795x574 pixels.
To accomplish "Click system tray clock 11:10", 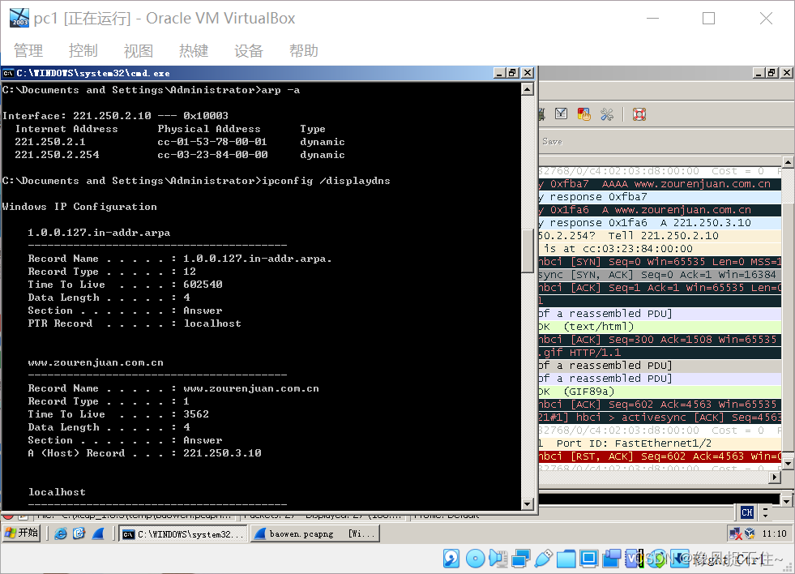I will [774, 533].
